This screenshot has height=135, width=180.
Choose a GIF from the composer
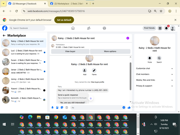67,108
